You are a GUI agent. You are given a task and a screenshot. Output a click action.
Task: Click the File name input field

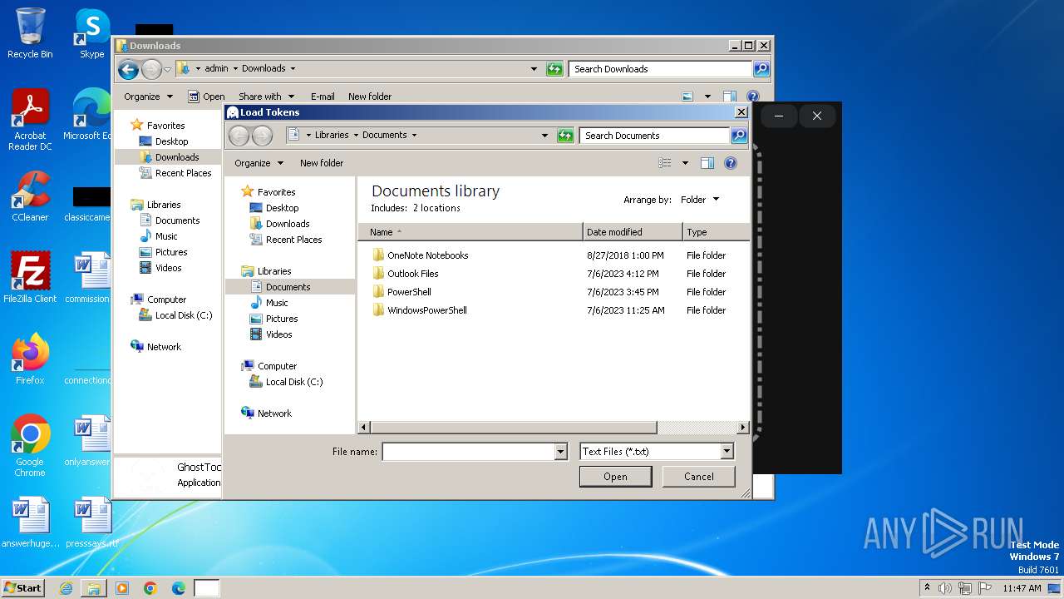(x=468, y=452)
